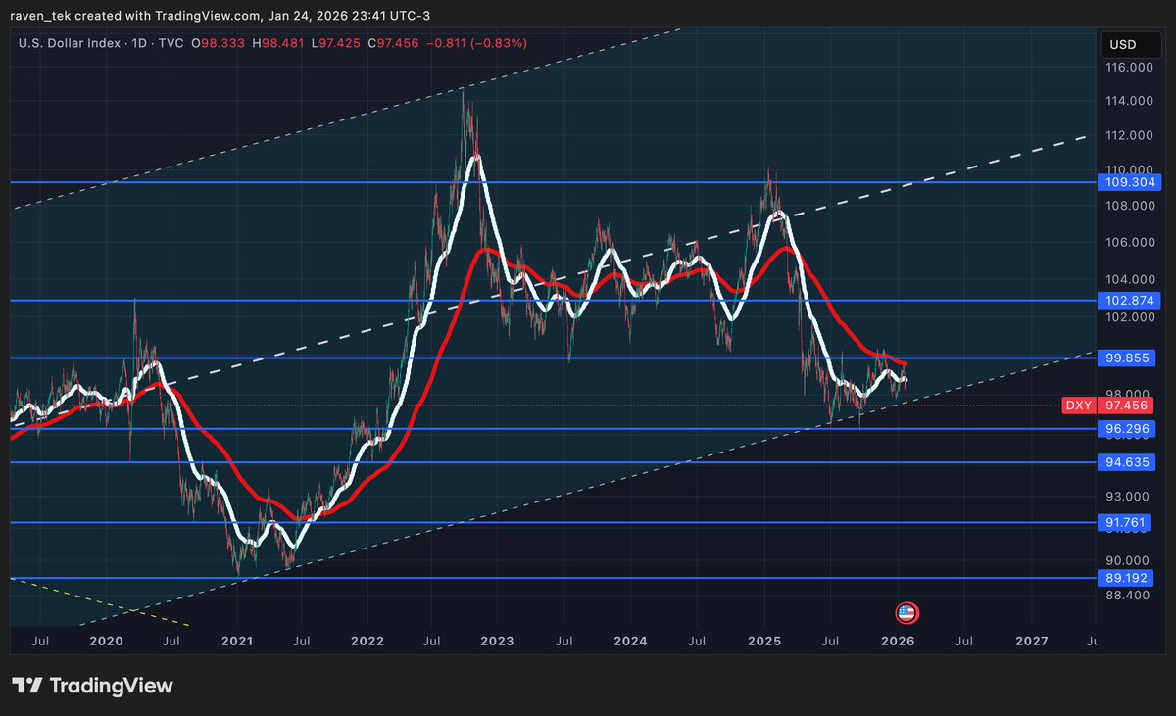Click the 116.000 price scale value
1176x716 pixels.
coord(1129,68)
